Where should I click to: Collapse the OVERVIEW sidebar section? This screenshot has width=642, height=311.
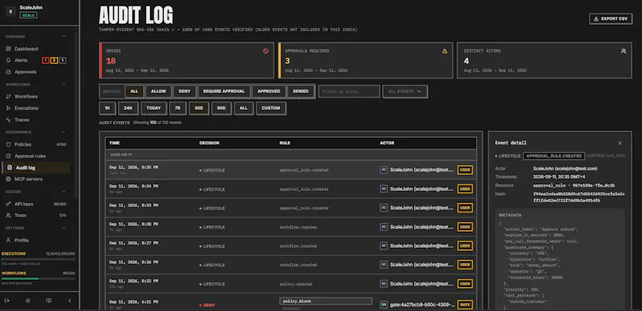63,37
